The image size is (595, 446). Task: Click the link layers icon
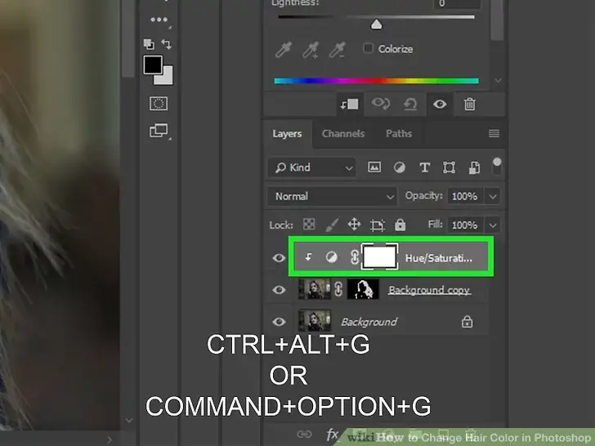[x=304, y=435]
